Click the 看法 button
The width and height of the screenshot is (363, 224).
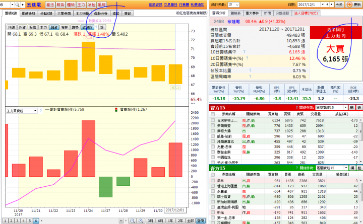tap(50, 5)
